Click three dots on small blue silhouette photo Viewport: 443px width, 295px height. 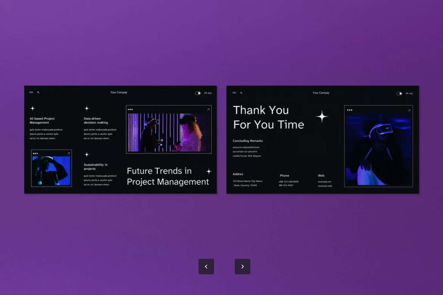tap(35, 153)
